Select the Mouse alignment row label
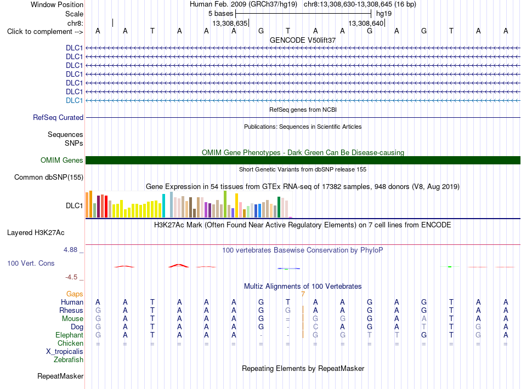 (72, 319)
